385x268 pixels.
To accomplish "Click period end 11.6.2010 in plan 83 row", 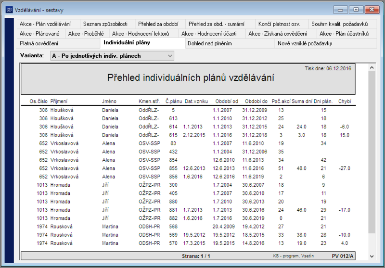I will [253, 143].
